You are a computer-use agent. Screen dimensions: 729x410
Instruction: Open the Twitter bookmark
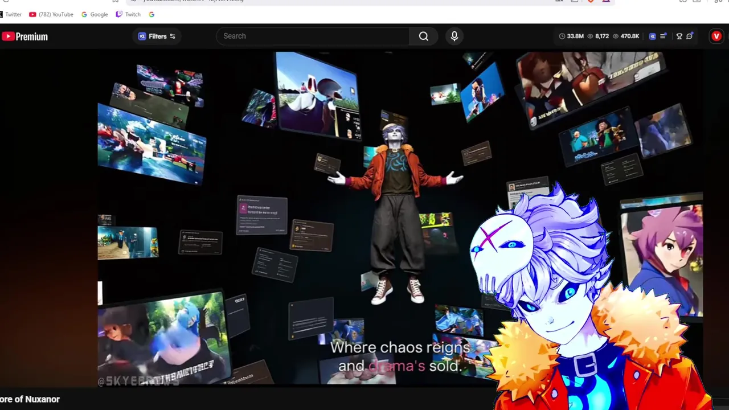tap(11, 14)
